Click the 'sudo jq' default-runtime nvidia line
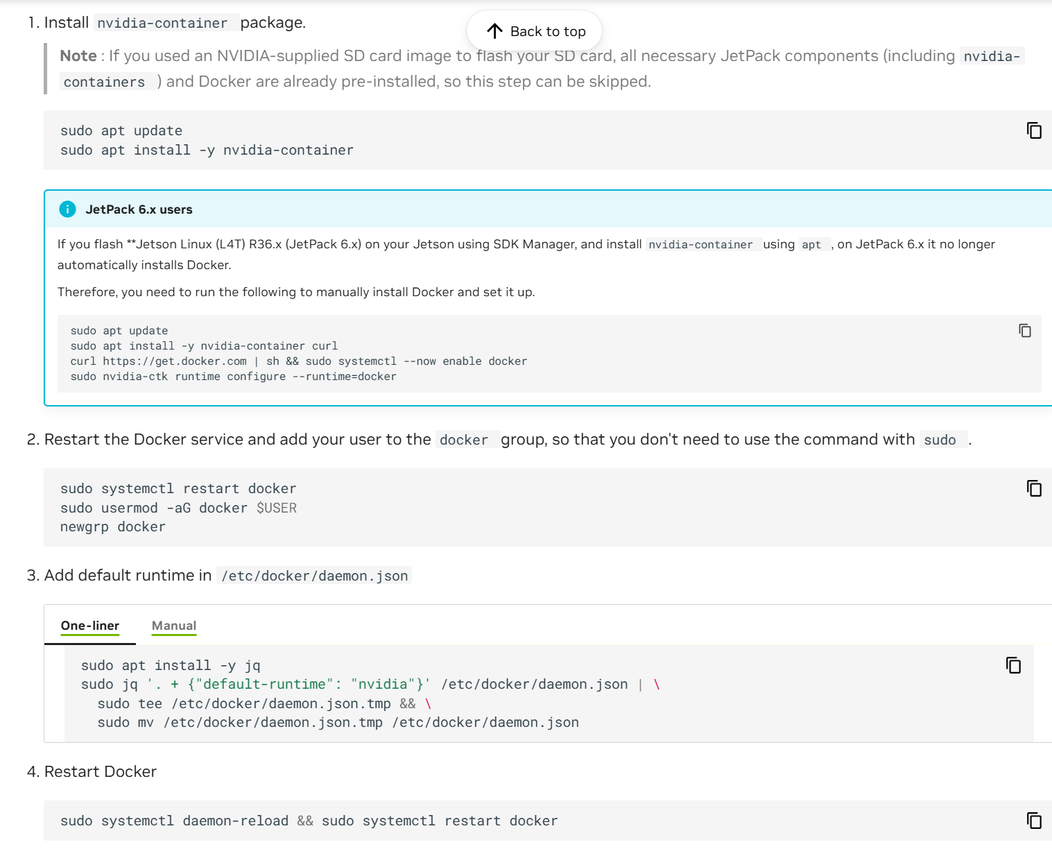 [370, 685]
